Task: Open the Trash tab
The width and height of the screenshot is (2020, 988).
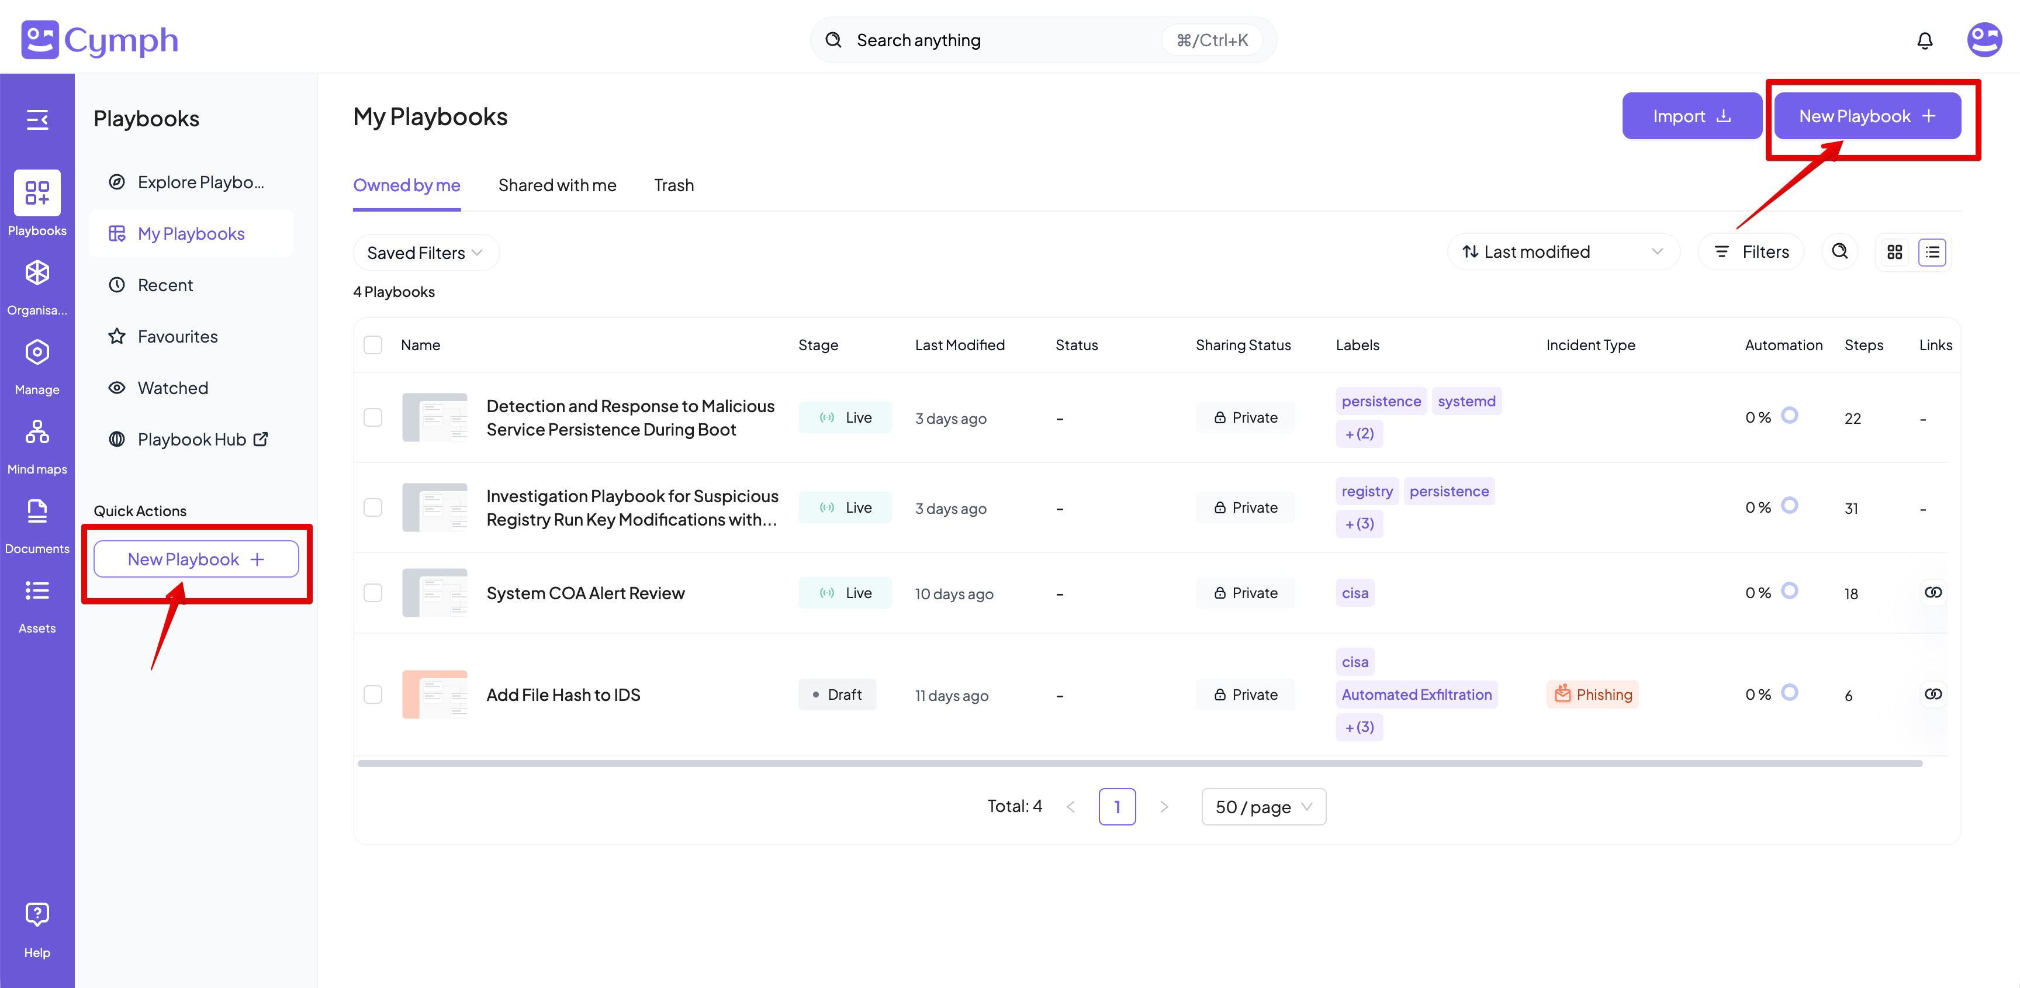Action: (x=673, y=185)
